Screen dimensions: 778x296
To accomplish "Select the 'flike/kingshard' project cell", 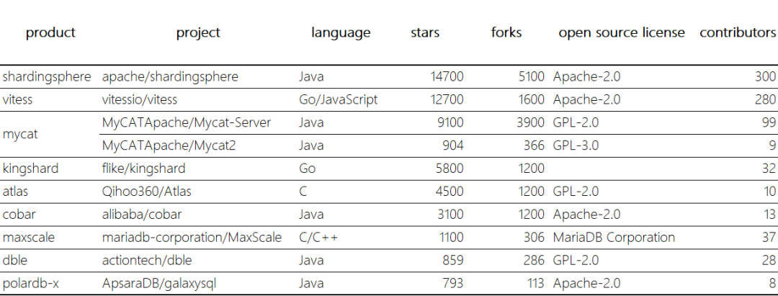I will (x=143, y=169).
